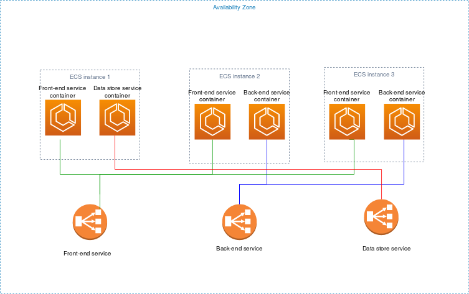This screenshot has height=294, width=469.
Task: Click ECS instance 2 Back-end container icon
Action: [x=267, y=122]
